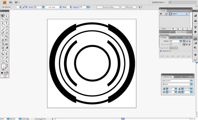Select the Gradient tool

tap(7, 47)
